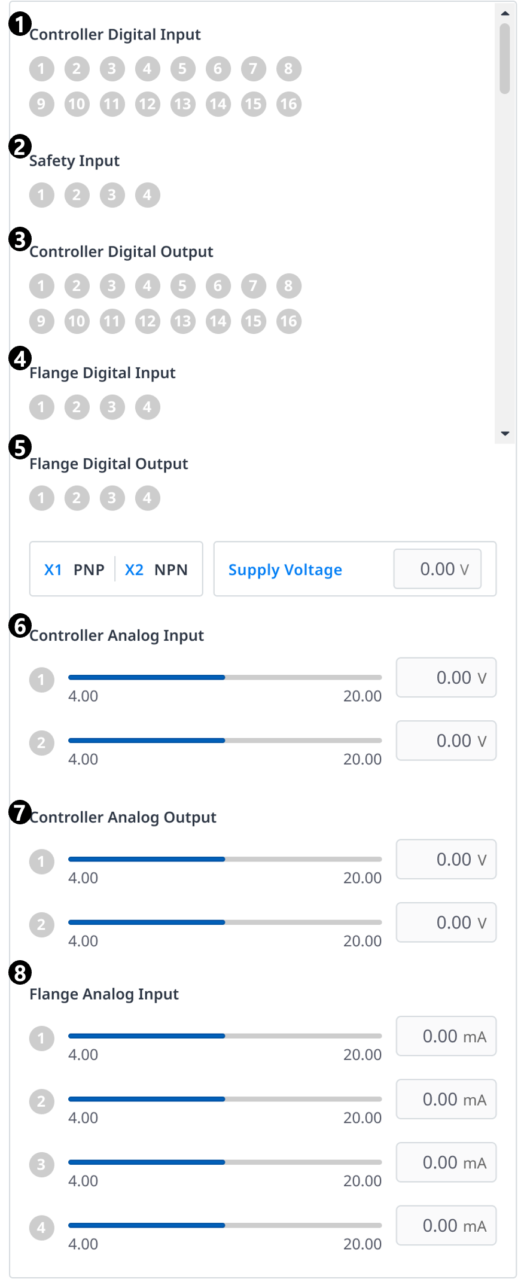The image size is (518, 1279).
Task: Click the Supply Voltage value field
Action: (x=437, y=569)
